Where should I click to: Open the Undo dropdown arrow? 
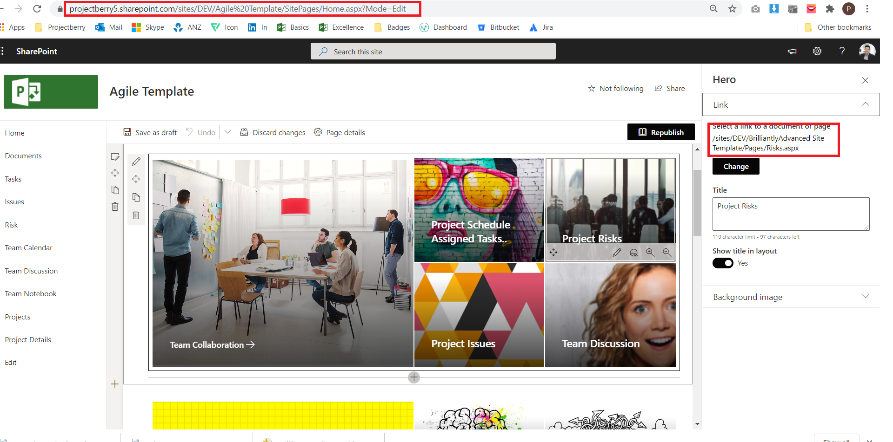click(227, 132)
